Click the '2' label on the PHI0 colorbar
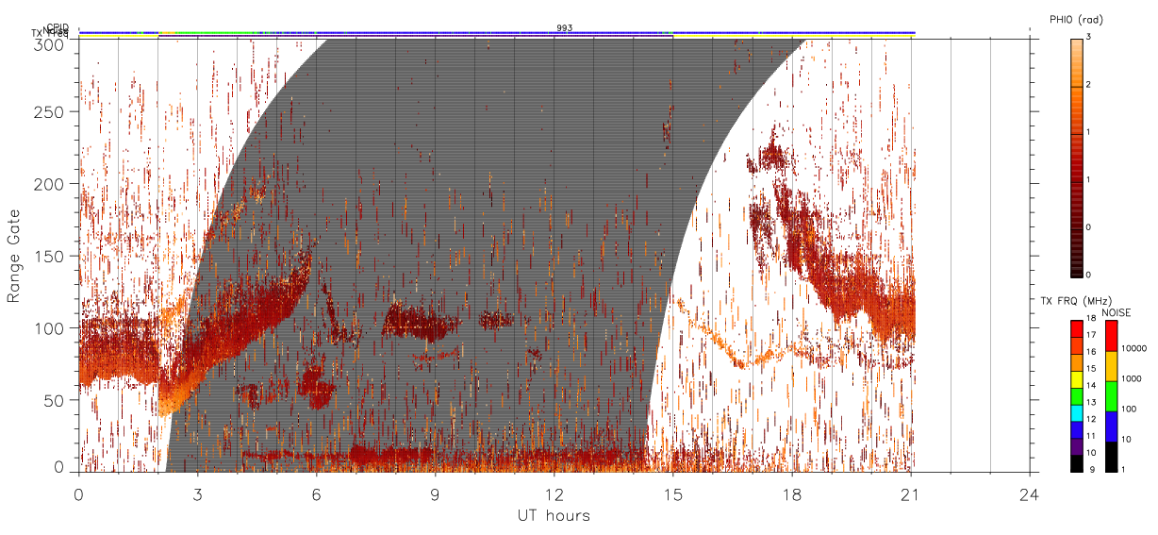 pos(1088,86)
